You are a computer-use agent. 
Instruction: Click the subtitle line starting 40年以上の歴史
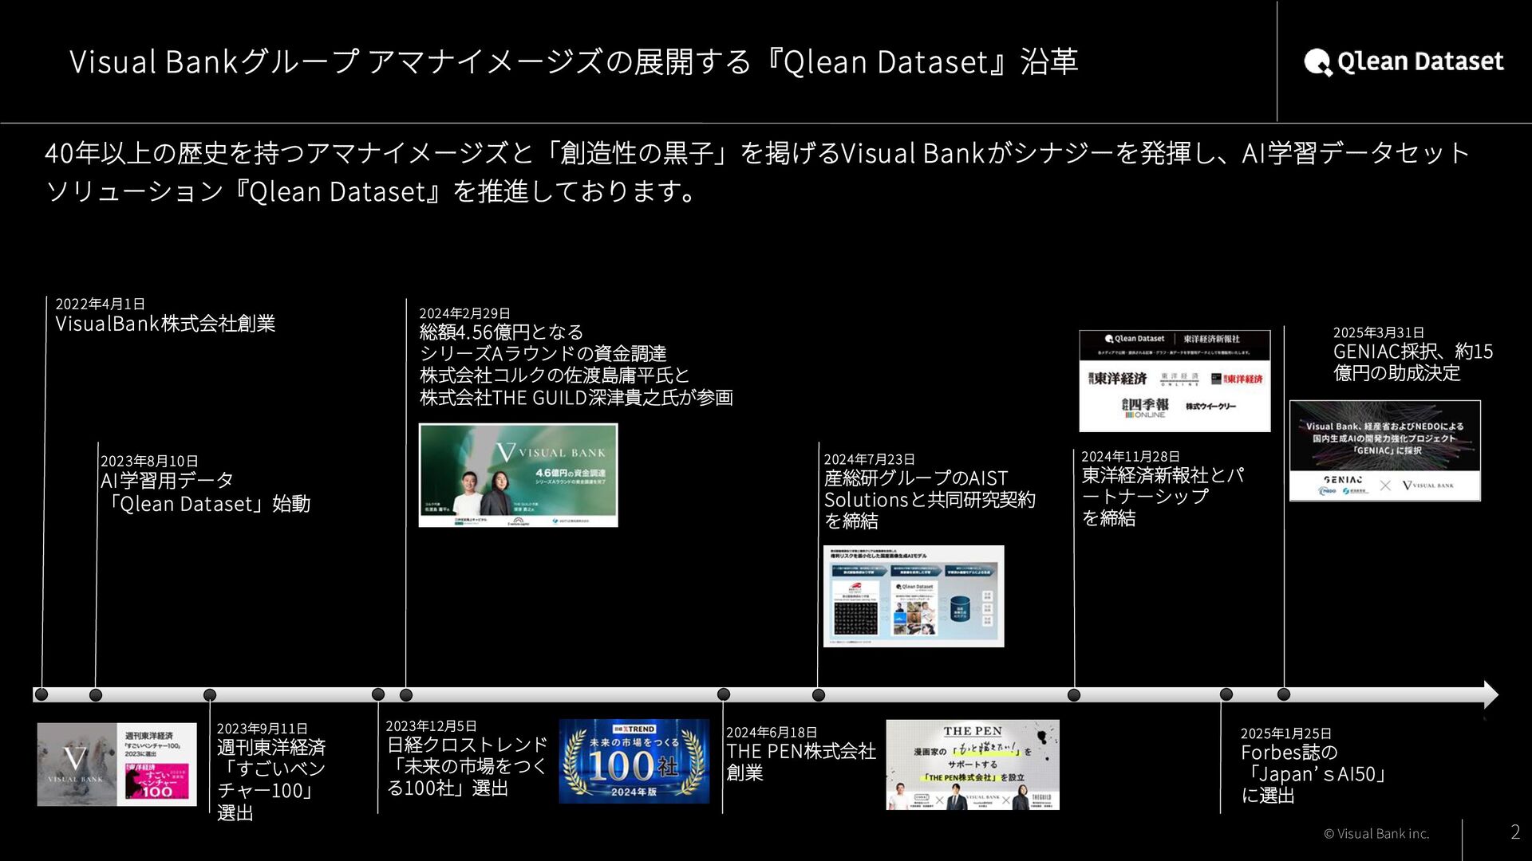[756, 152]
